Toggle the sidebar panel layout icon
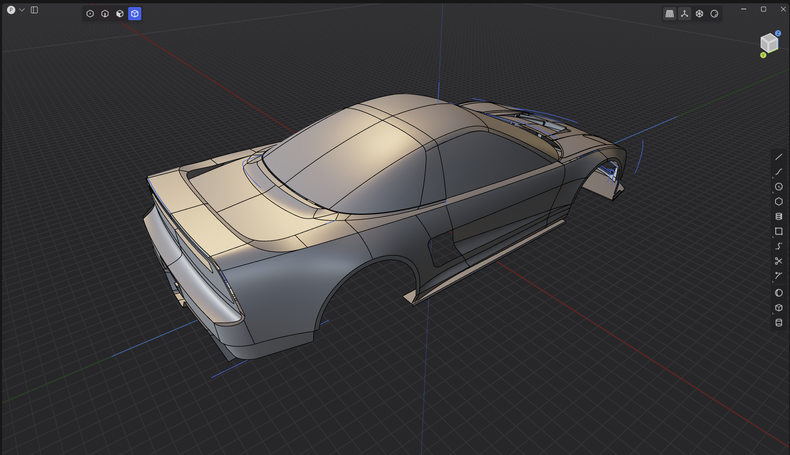This screenshot has height=455, width=790. pyautogui.click(x=34, y=10)
